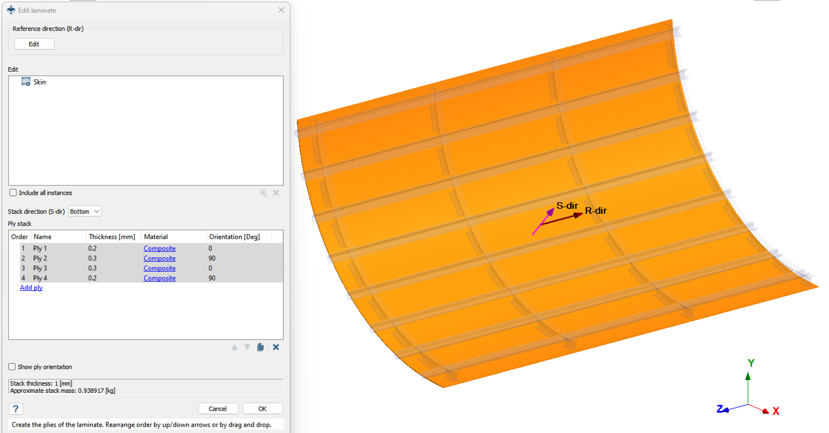Open the Composite material link for Ply 3
Viewport: 829px width, 433px height.
[x=159, y=269]
